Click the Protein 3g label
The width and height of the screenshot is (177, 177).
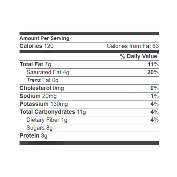33,136
